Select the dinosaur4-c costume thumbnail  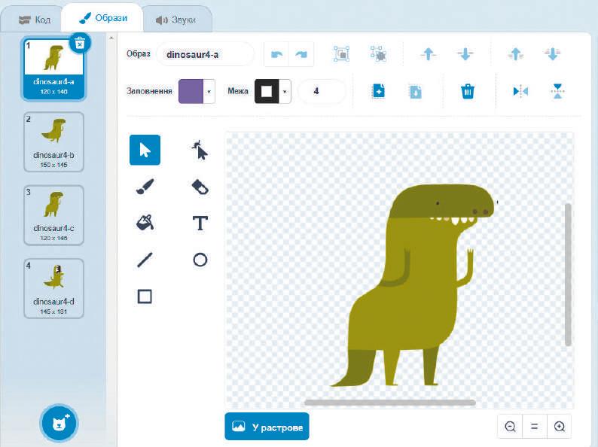pyautogui.click(x=53, y=215)
